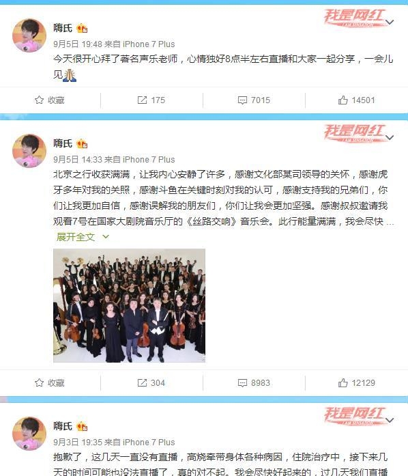View the orchestra group photo thumbnail

pos(129,305)
